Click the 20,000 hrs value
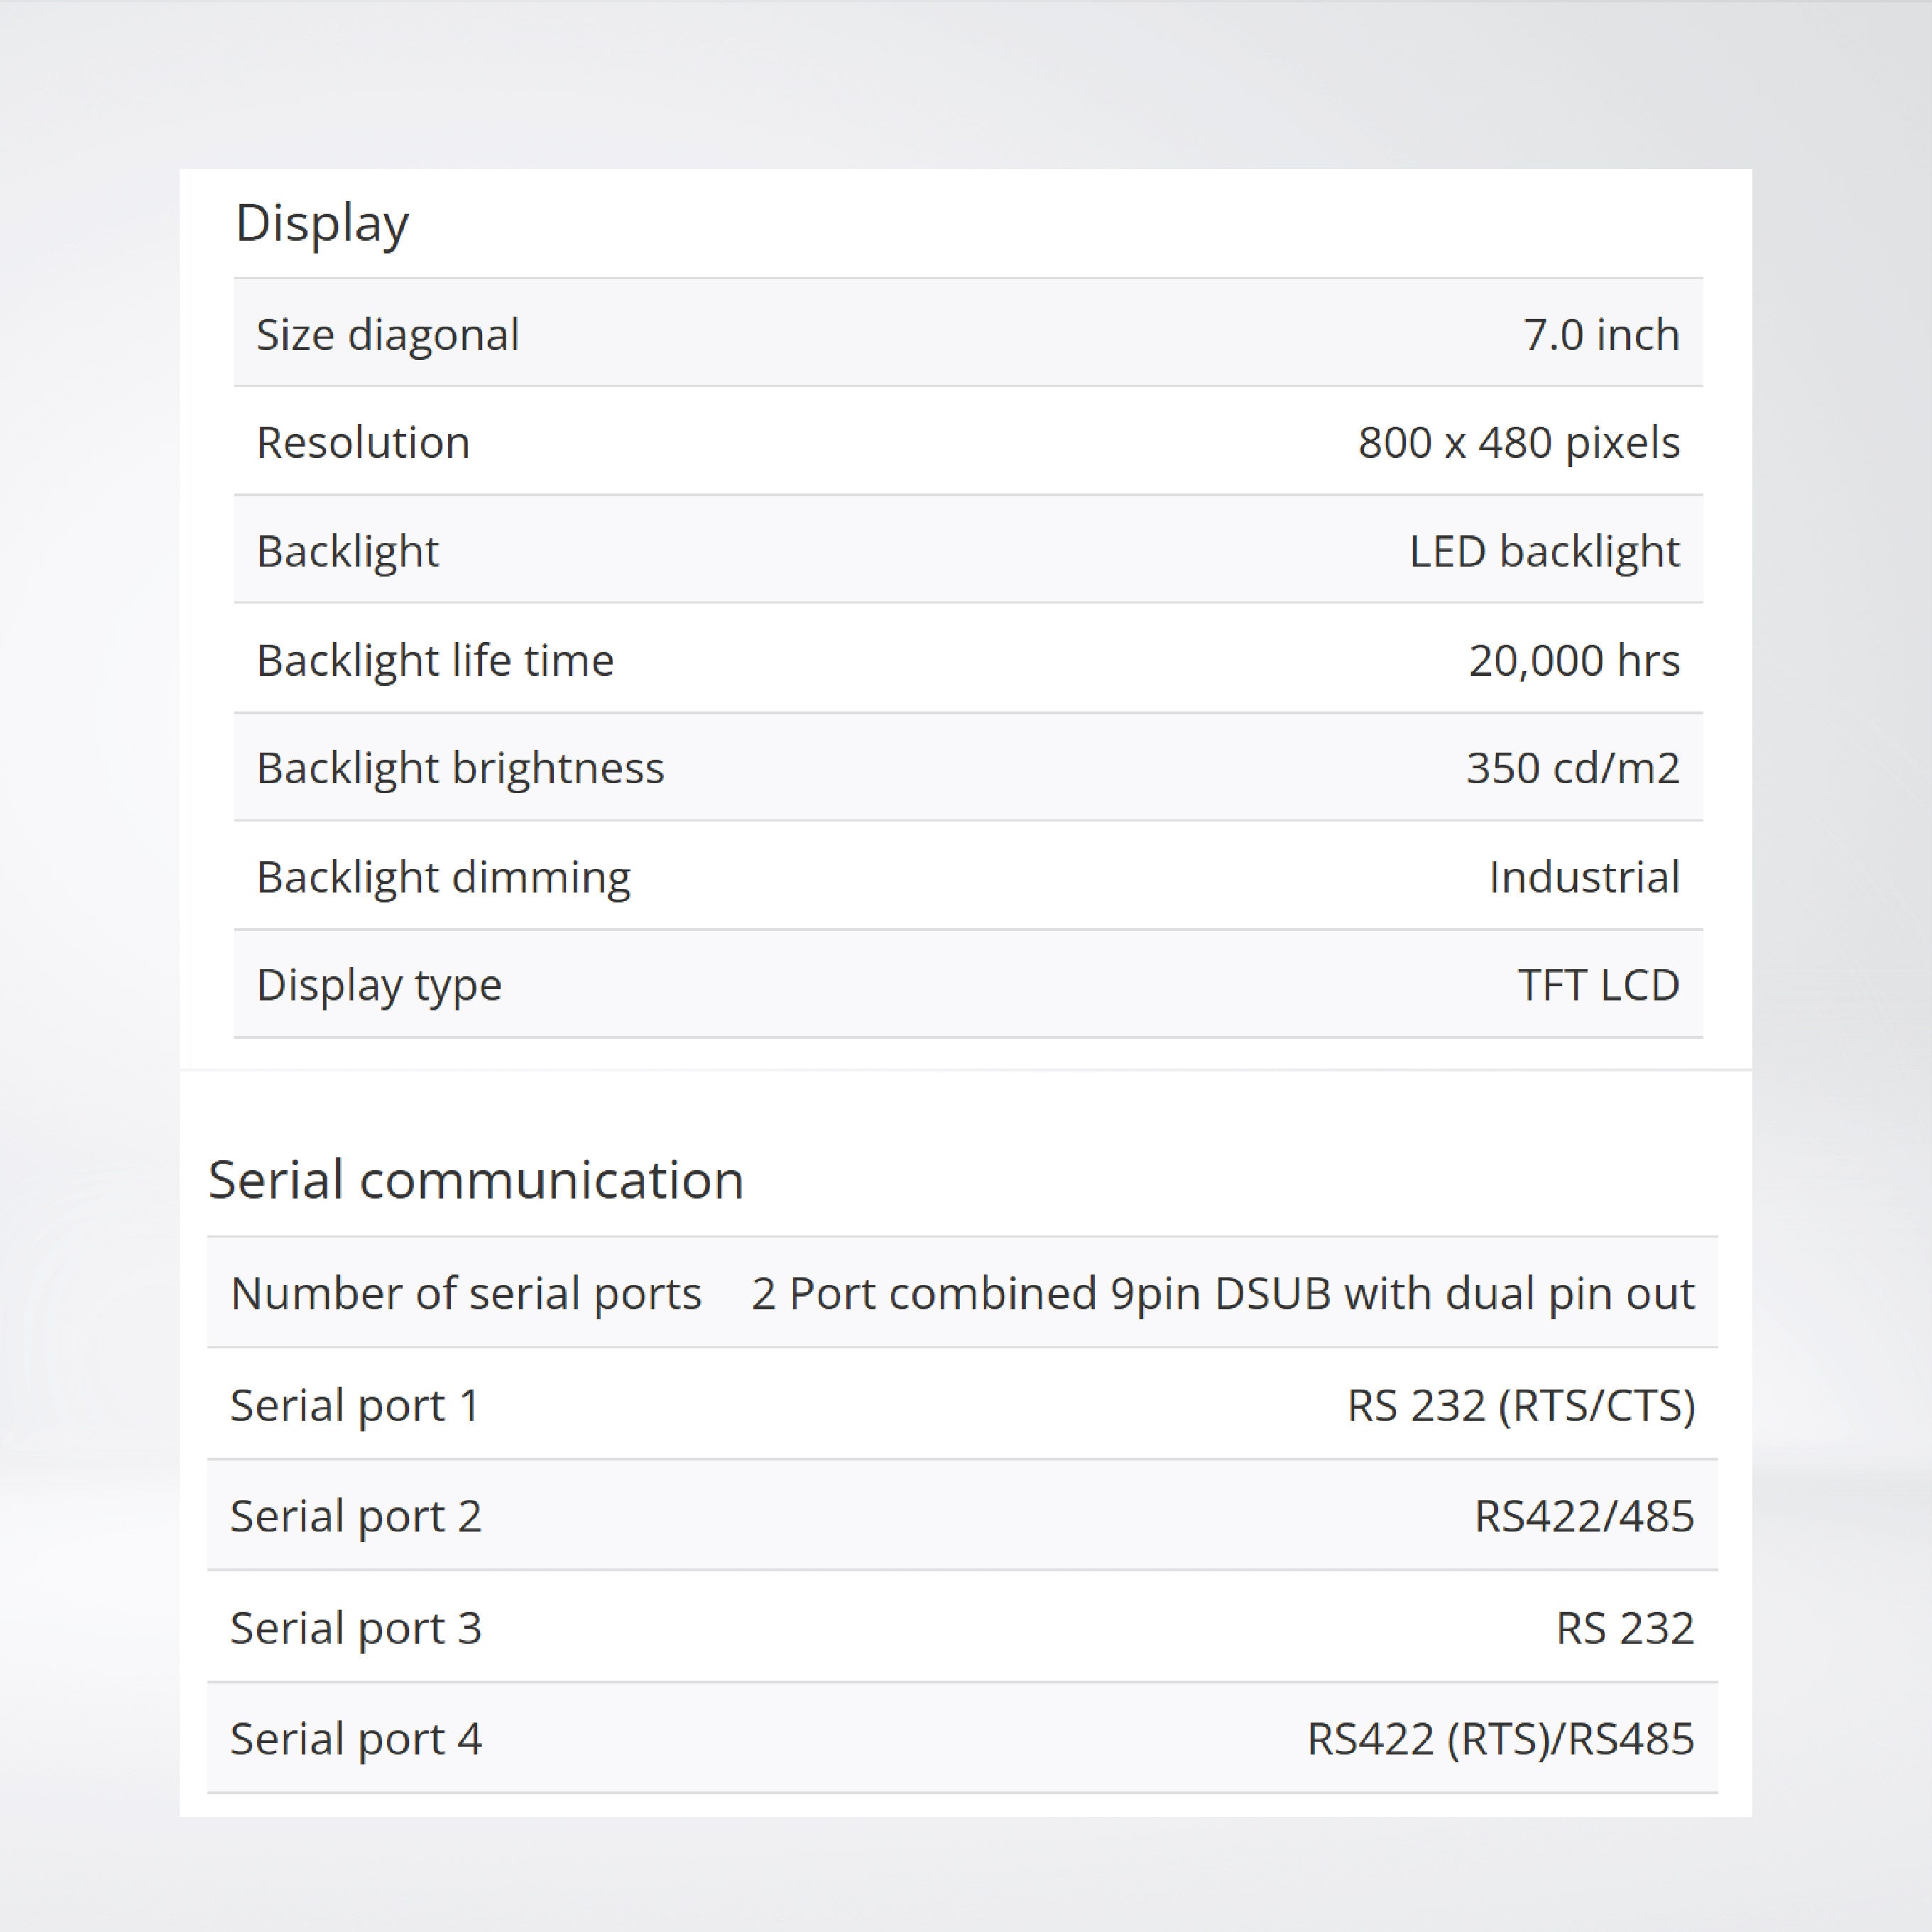 (1573, 660)
